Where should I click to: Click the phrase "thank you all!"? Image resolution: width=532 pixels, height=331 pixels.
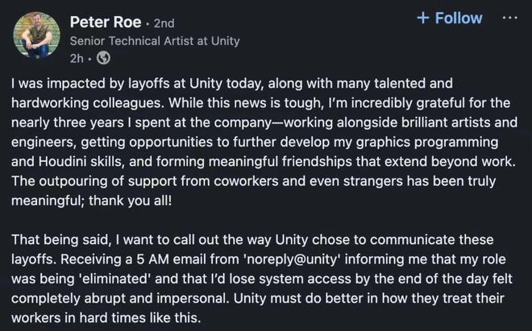click(130, 200)
